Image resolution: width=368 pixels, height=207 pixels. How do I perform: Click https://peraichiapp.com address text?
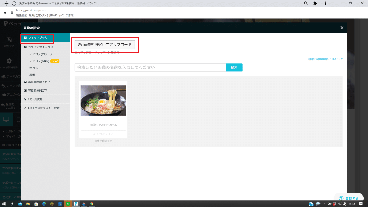[31, 10]
